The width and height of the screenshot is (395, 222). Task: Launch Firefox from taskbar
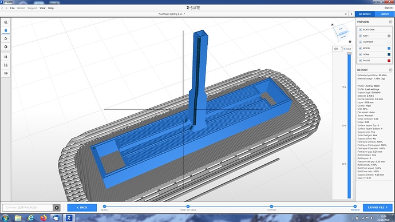click(x=44, y=218)
